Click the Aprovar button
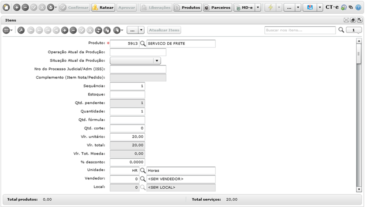This screenshot has height=207, width=365. pos(126,8)
